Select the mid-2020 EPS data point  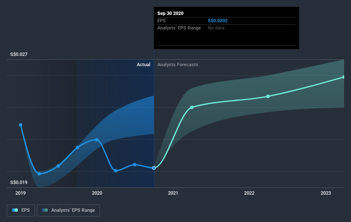click(135, 165)
